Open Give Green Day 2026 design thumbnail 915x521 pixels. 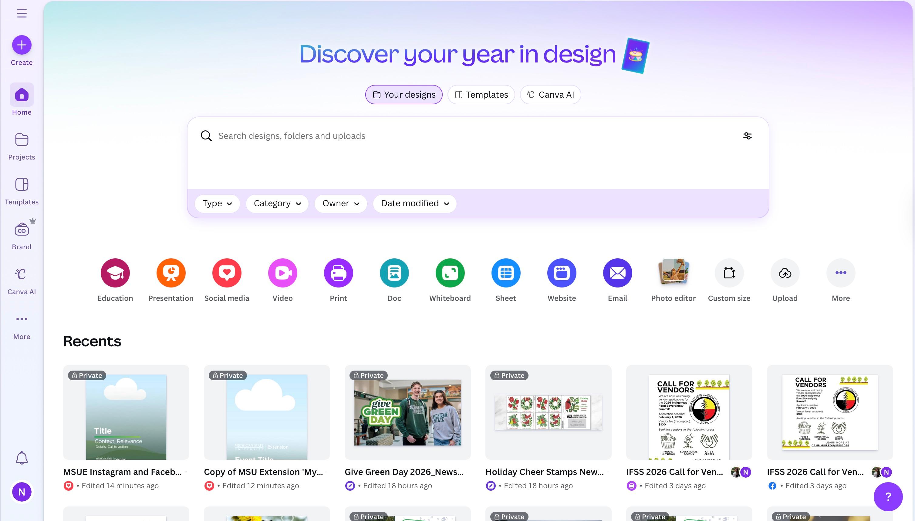tap(407, 412)
